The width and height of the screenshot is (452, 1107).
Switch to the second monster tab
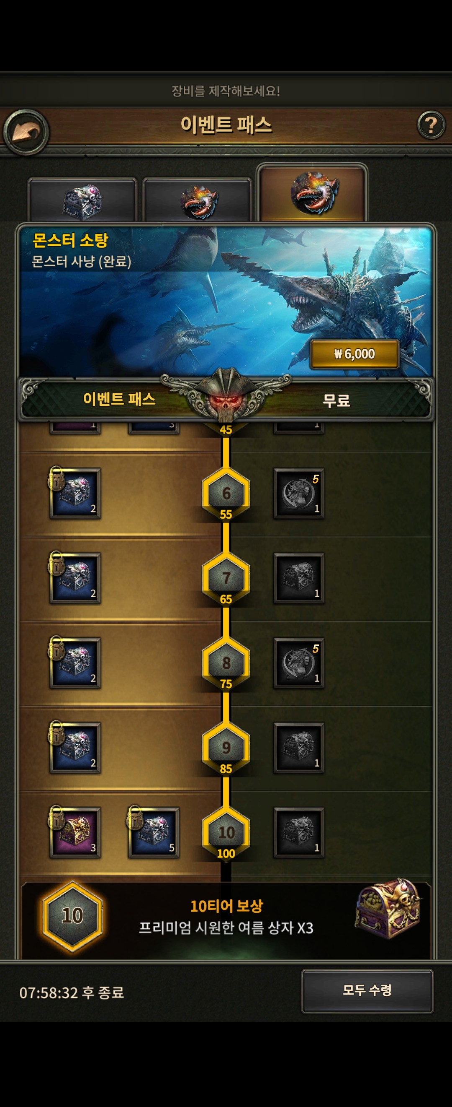(x=197, y=201)
